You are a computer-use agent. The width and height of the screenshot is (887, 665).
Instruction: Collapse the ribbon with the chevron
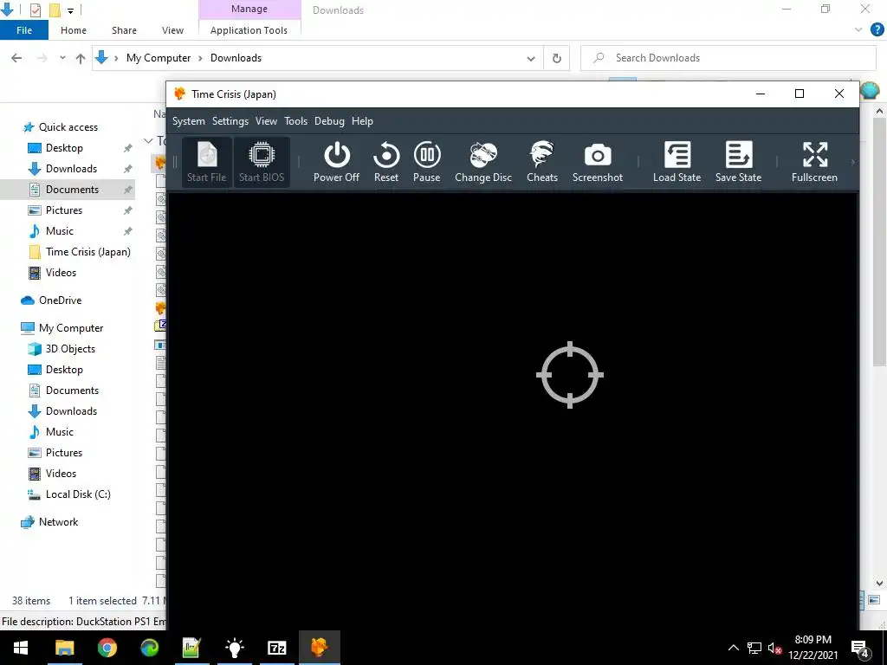(x=858, y=30)
